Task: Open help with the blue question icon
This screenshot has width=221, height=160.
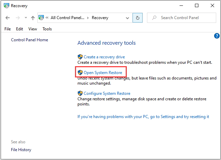Action: click(217, 36)
